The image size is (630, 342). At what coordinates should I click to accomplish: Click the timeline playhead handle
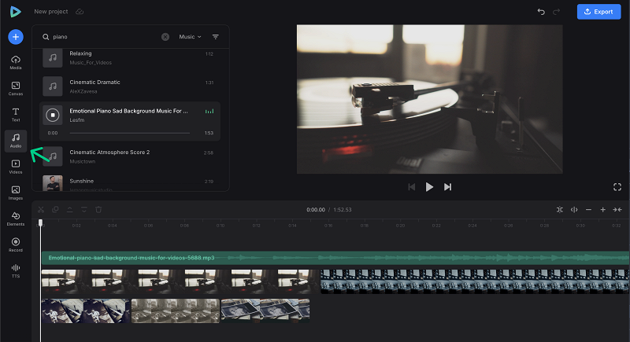click(40, 222)
